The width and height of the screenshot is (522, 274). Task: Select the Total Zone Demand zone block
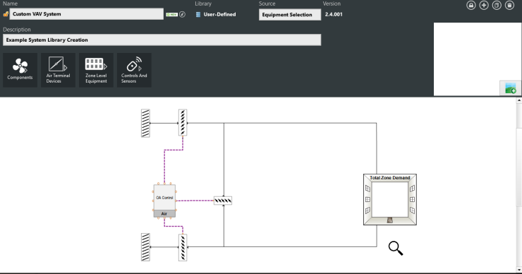click(x=390, y=200)
